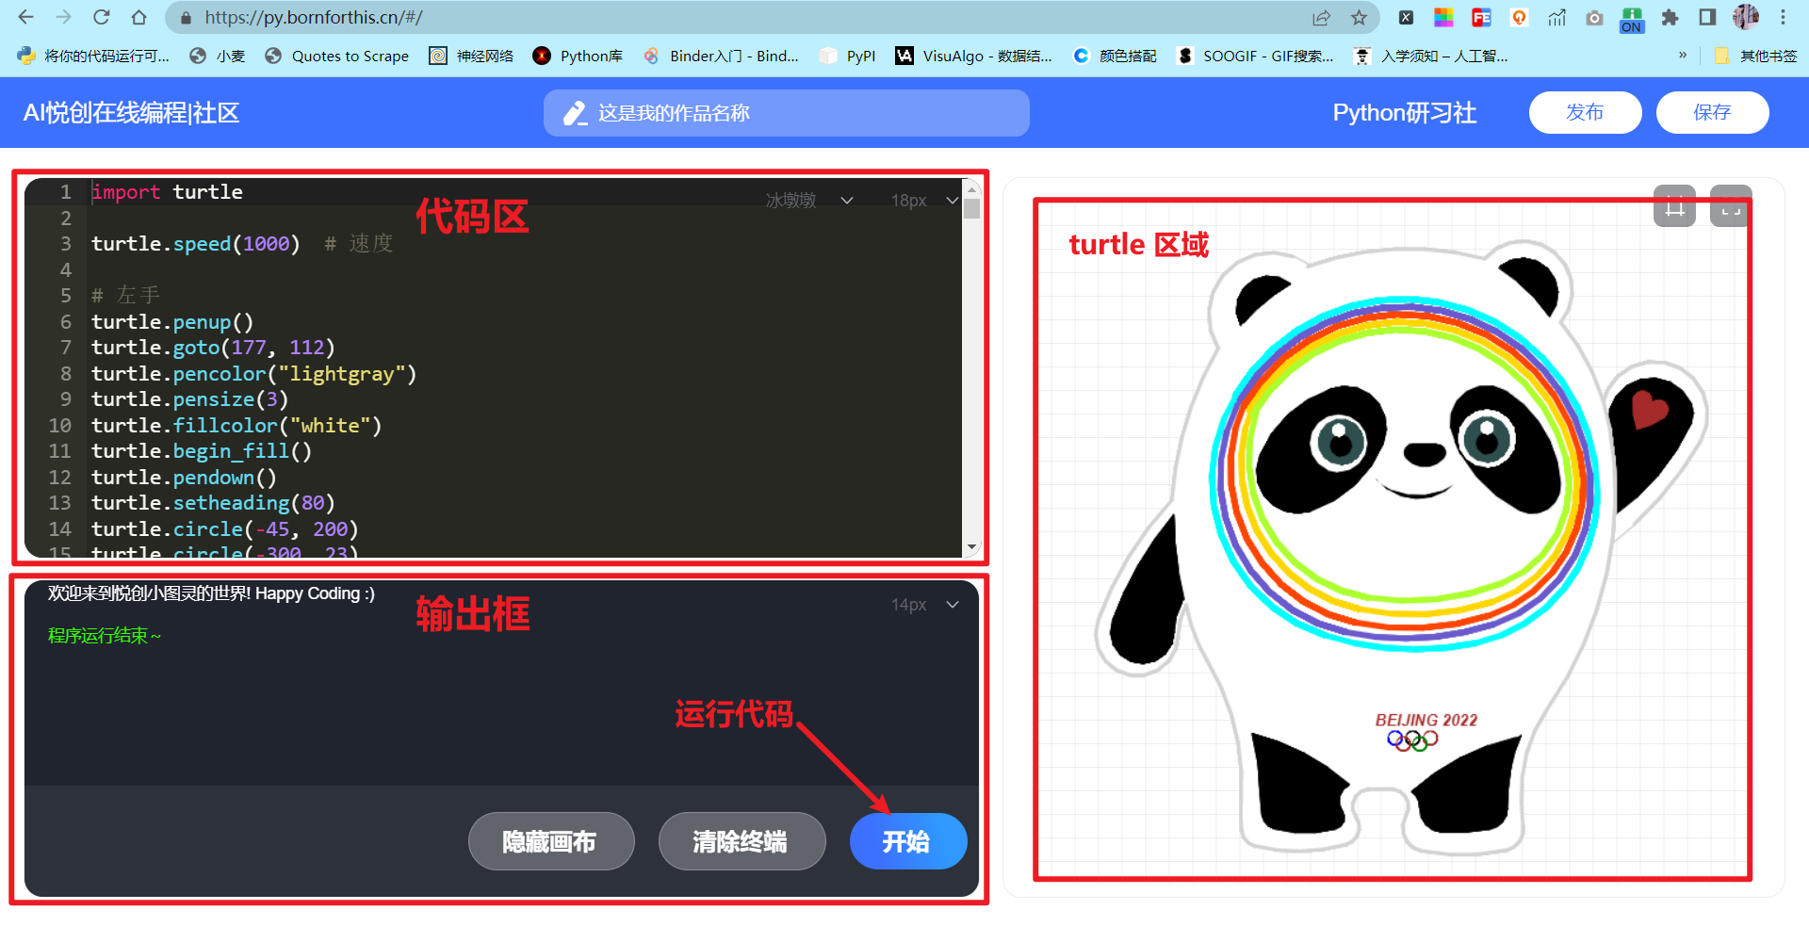Click the 清除终端 clear terminal button

[742, 841]
